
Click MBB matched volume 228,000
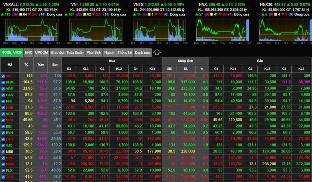(188, 151)
